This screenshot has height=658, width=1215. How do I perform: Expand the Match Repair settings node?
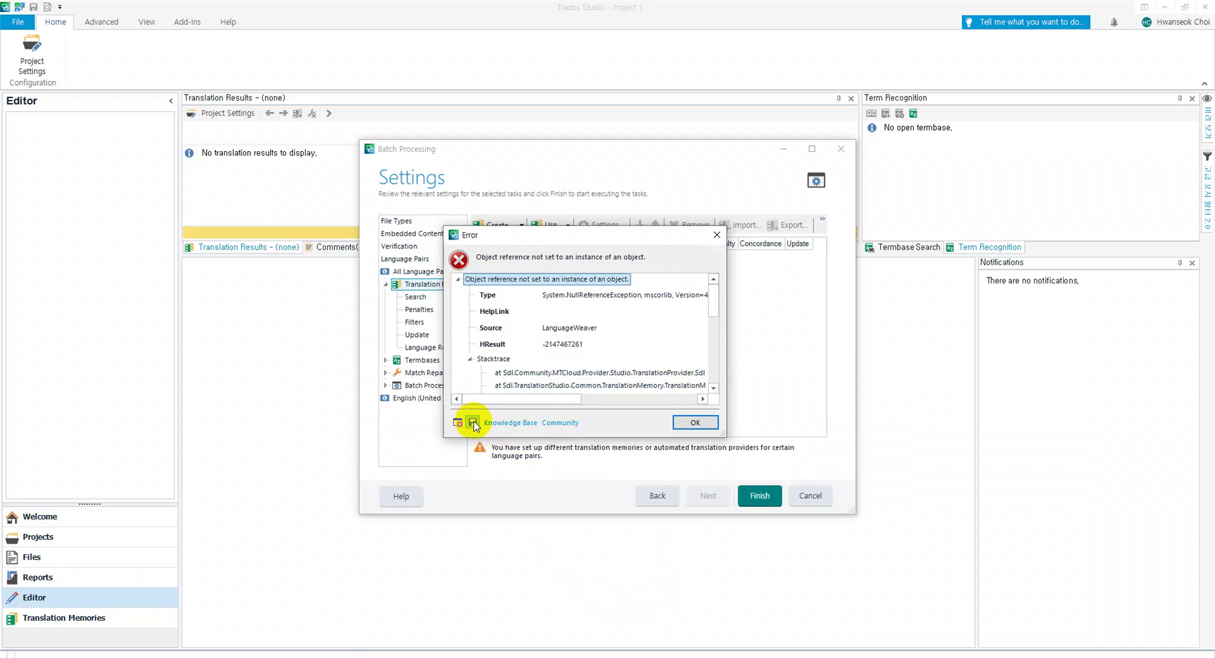point(386,373)
